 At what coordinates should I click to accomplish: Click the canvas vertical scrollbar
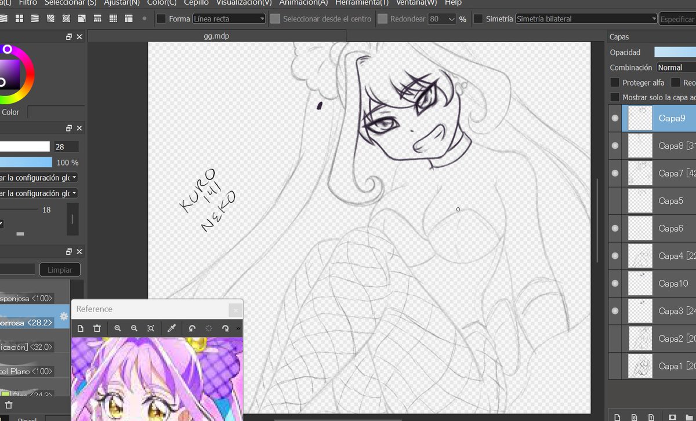coord(597,220)
